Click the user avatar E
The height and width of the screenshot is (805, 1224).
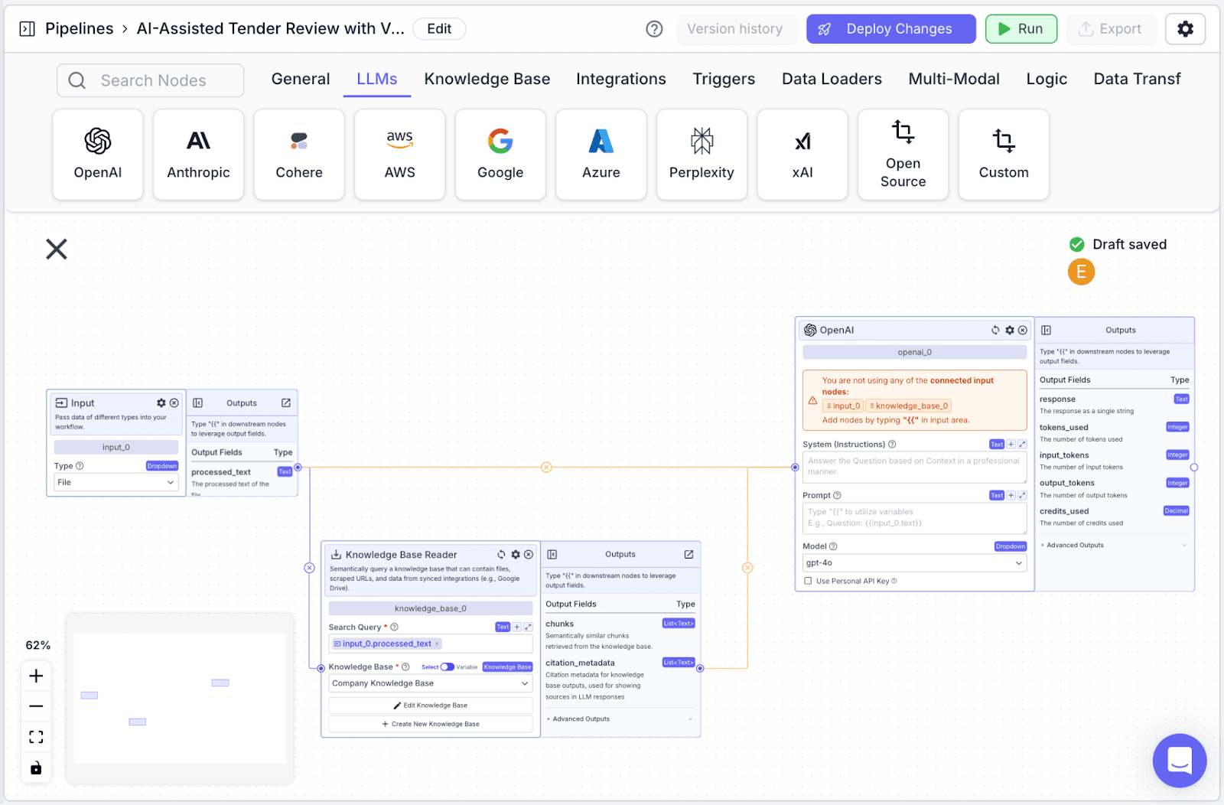tap(1081, 272)
